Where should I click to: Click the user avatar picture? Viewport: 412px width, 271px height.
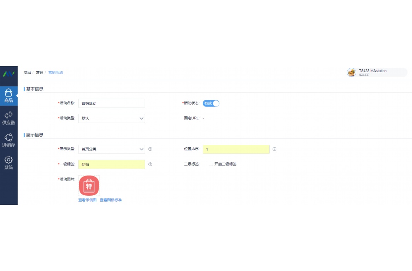(x=351, y=73)
